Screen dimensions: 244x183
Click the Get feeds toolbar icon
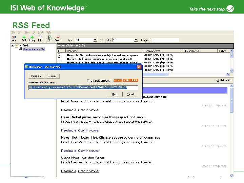(14, 38)
